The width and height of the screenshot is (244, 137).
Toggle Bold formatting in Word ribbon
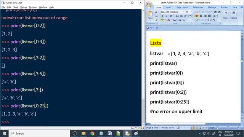pos(162,16)
